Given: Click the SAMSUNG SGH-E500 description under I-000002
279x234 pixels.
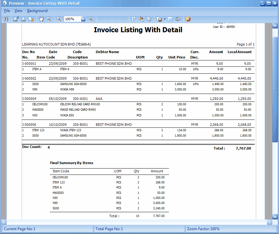Looking at the screenshot, I should [73, 84].
